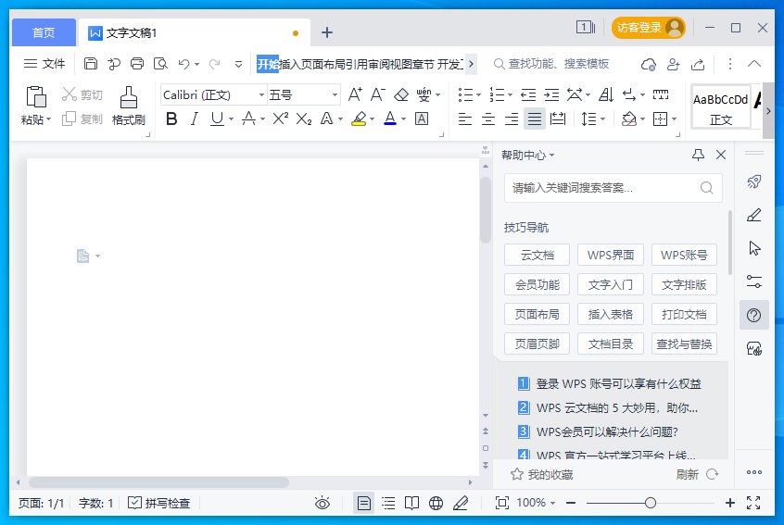Clear formatting with eraser icon
This screenshot has width=784, height=525.
tap(401, 94)
